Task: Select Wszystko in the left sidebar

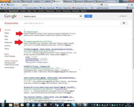Action: coord(8,30)
